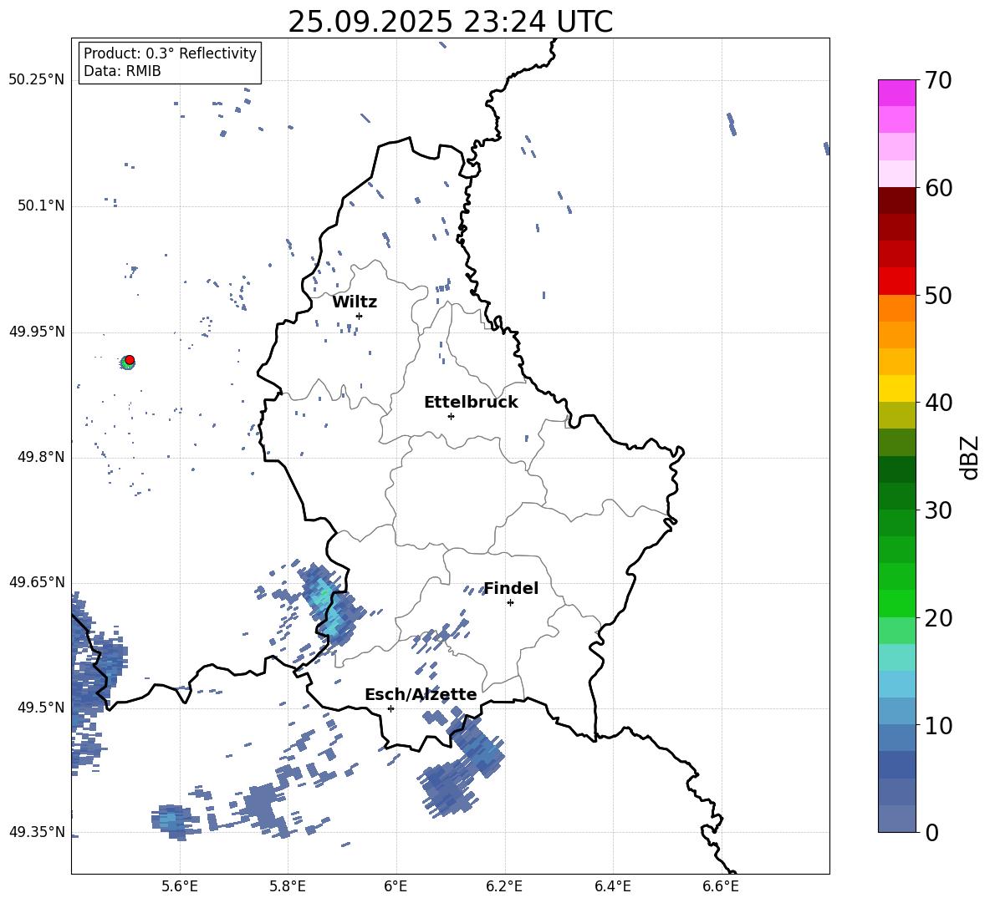Screen dimensions: 990x903
Task: Click the 49.65°N latitude label
Action: [37, 582]
